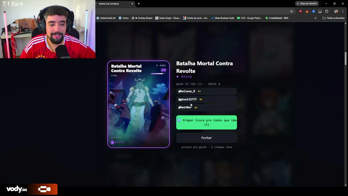The height and width of the screenshot is (196, 348).
Task: Select owner @Beliene_R in the list
Action: 207,91
